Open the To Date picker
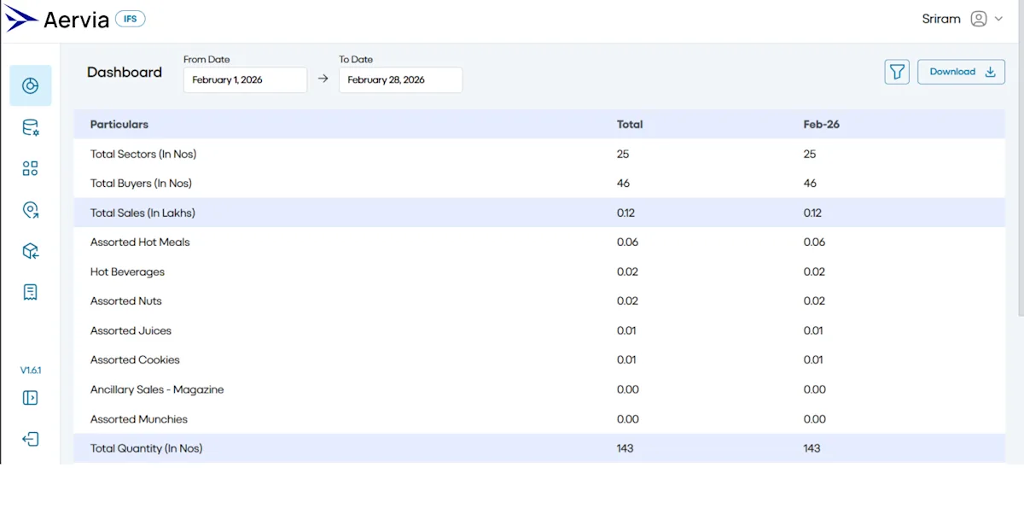 pos(400,80)
